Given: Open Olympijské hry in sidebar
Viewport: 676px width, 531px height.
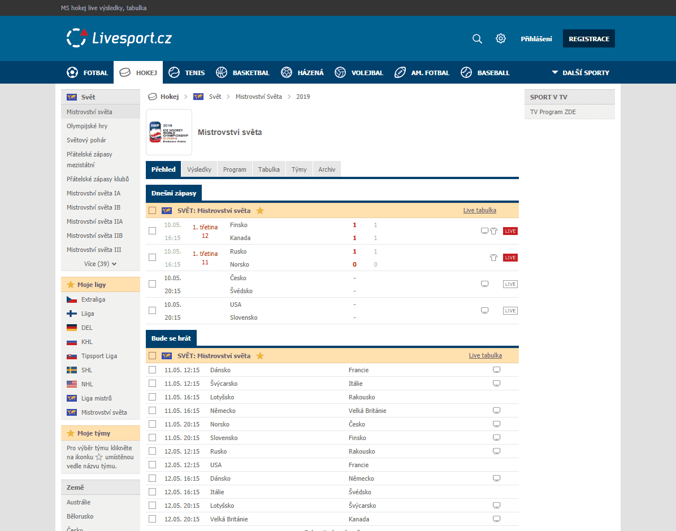Looking at the screenshot, I should pos(87,126).
